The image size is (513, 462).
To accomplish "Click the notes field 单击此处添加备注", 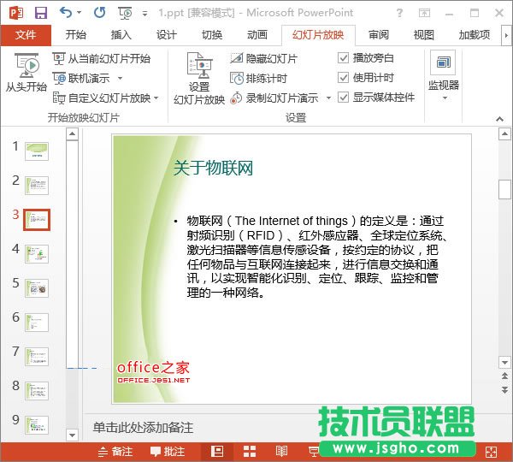I will (x=143, y=428).
